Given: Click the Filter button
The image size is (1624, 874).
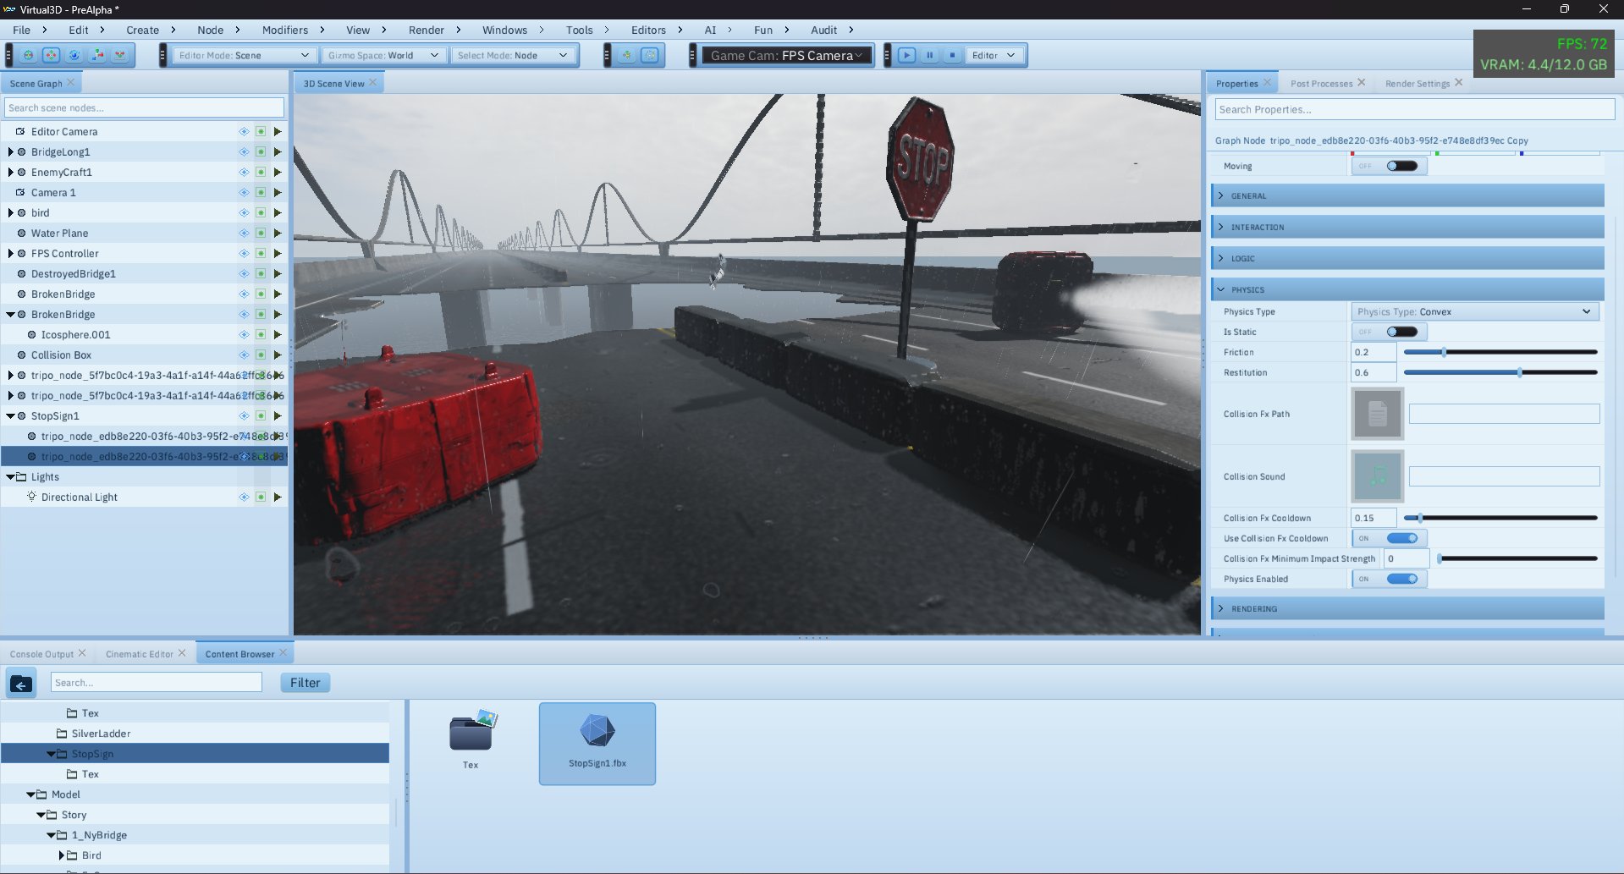Looking at the screenshot, I should (305, 683).
